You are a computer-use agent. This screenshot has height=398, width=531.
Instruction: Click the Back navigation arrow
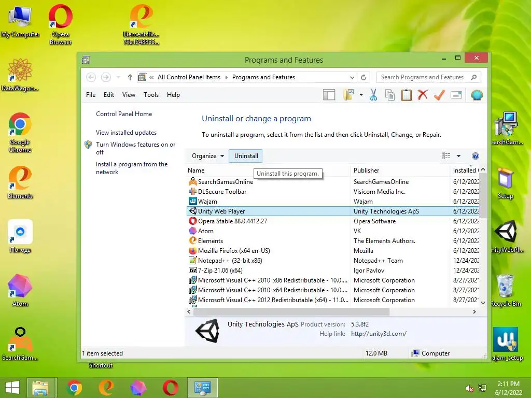[x=91, y=77]
